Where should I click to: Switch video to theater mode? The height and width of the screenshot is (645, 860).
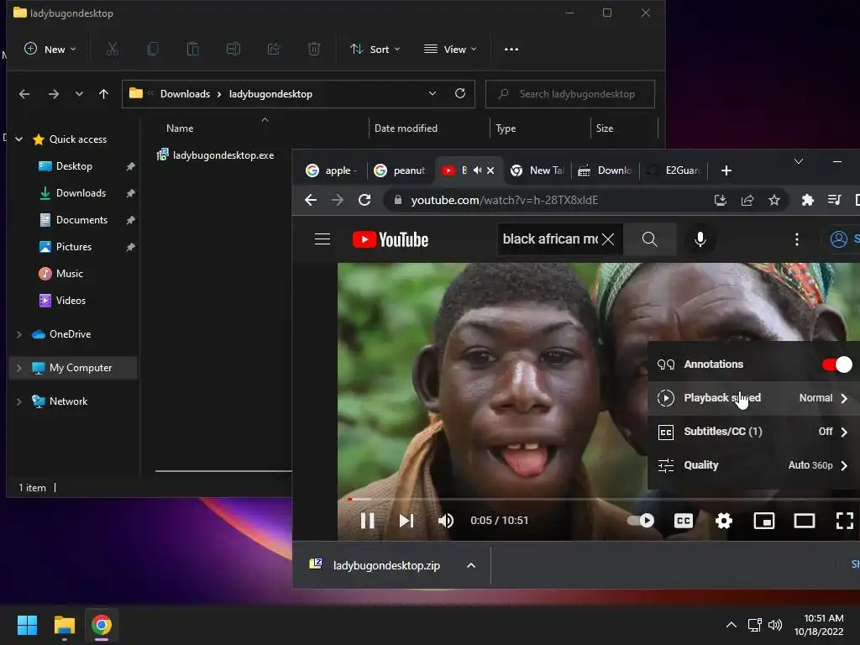[804, 521]
